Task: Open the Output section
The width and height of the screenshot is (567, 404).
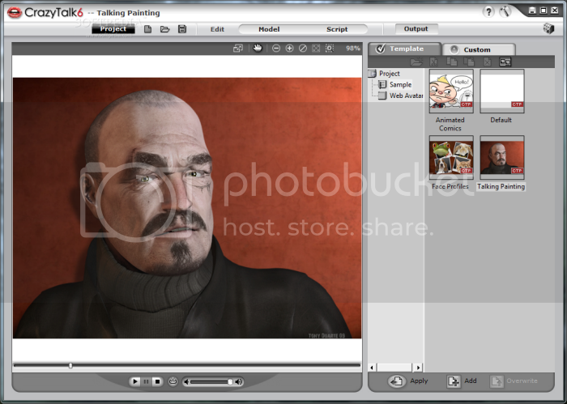Action: (x=416, y=29)
